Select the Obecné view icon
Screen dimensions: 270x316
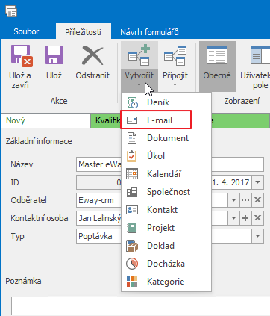(x=217, y=55)
